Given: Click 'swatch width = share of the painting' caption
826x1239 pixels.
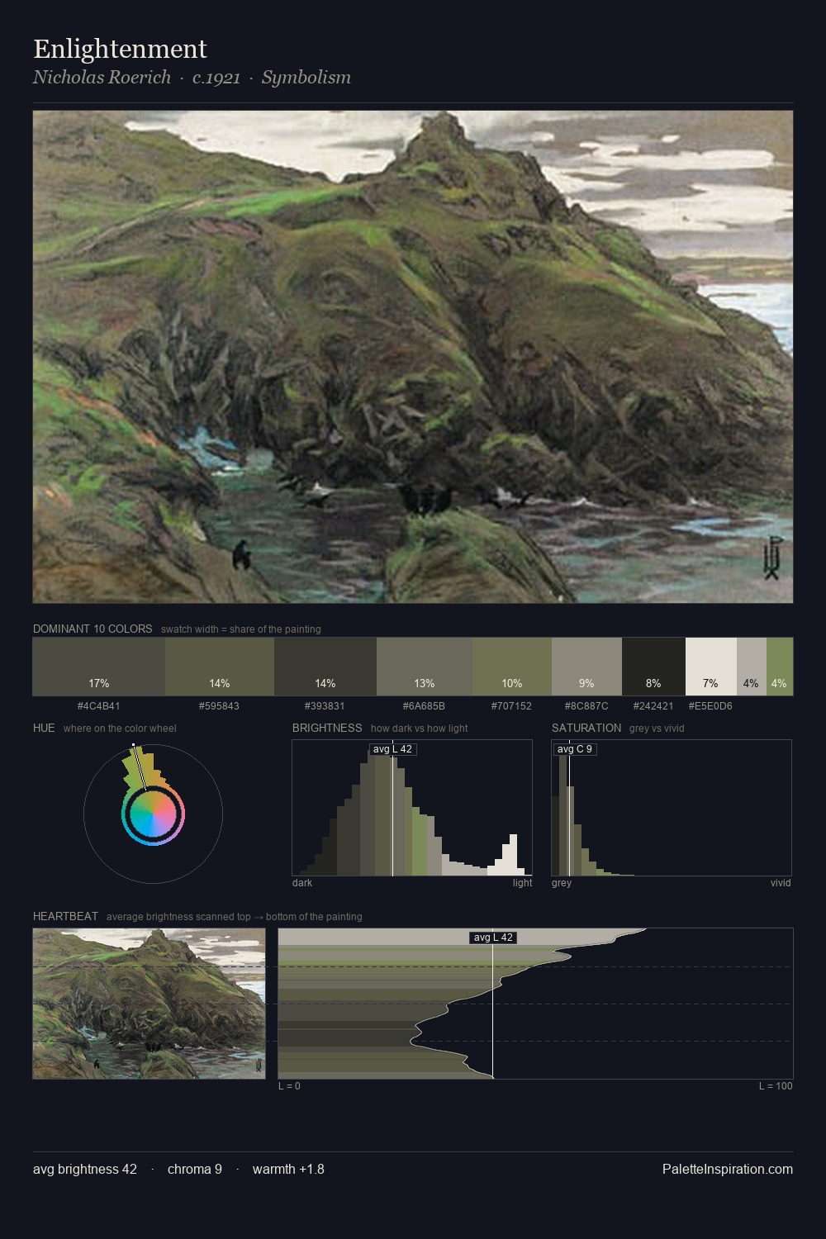Looking at the screenshot, I should click(241, 629).
